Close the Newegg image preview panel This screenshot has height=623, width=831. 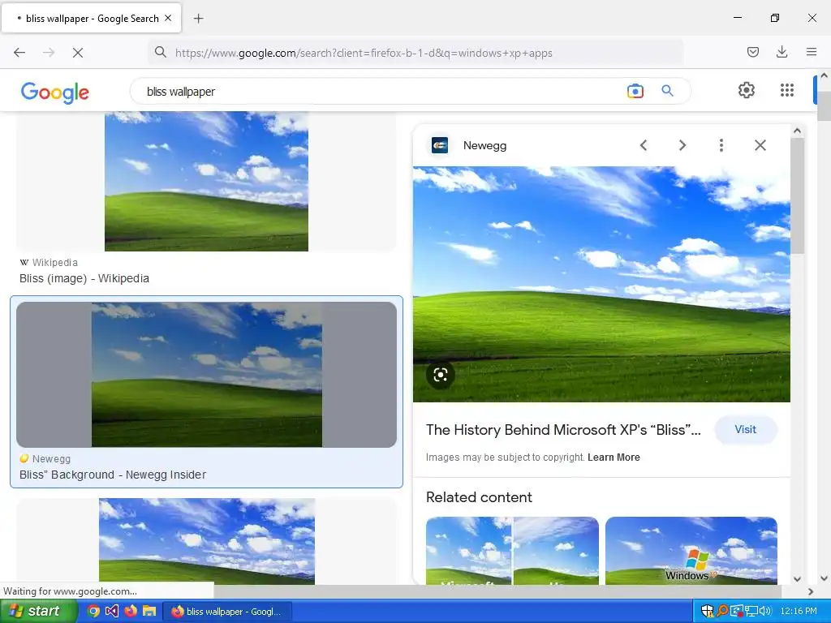coord(760,145)
